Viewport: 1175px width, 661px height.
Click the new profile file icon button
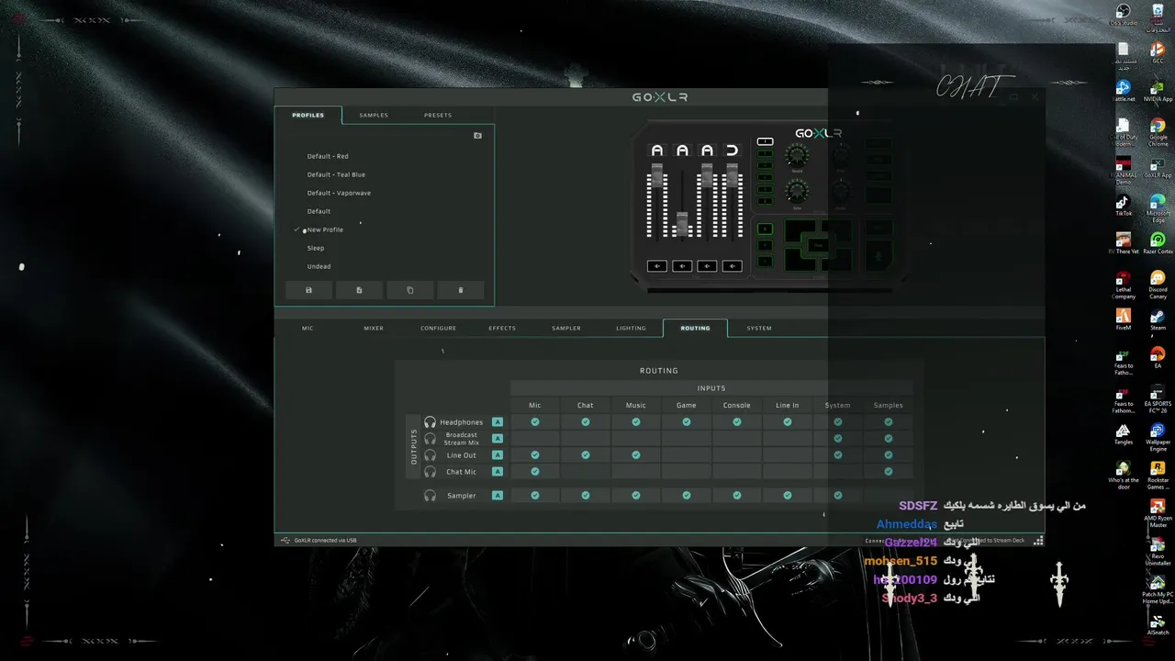click(x=359, y=290)
